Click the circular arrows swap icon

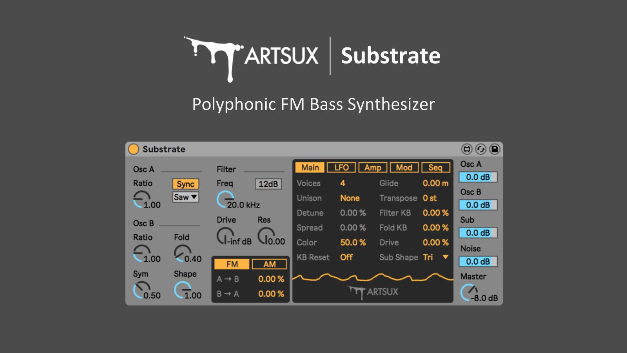click(480, 149)
